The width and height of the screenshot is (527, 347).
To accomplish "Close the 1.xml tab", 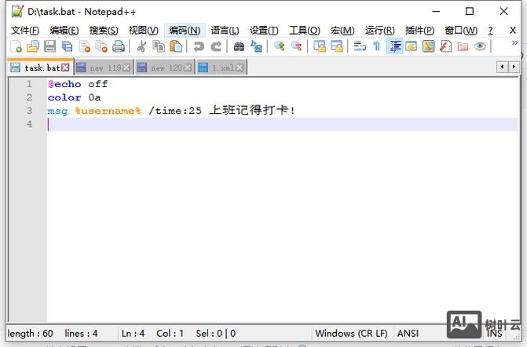I will [x=240, y=68].
